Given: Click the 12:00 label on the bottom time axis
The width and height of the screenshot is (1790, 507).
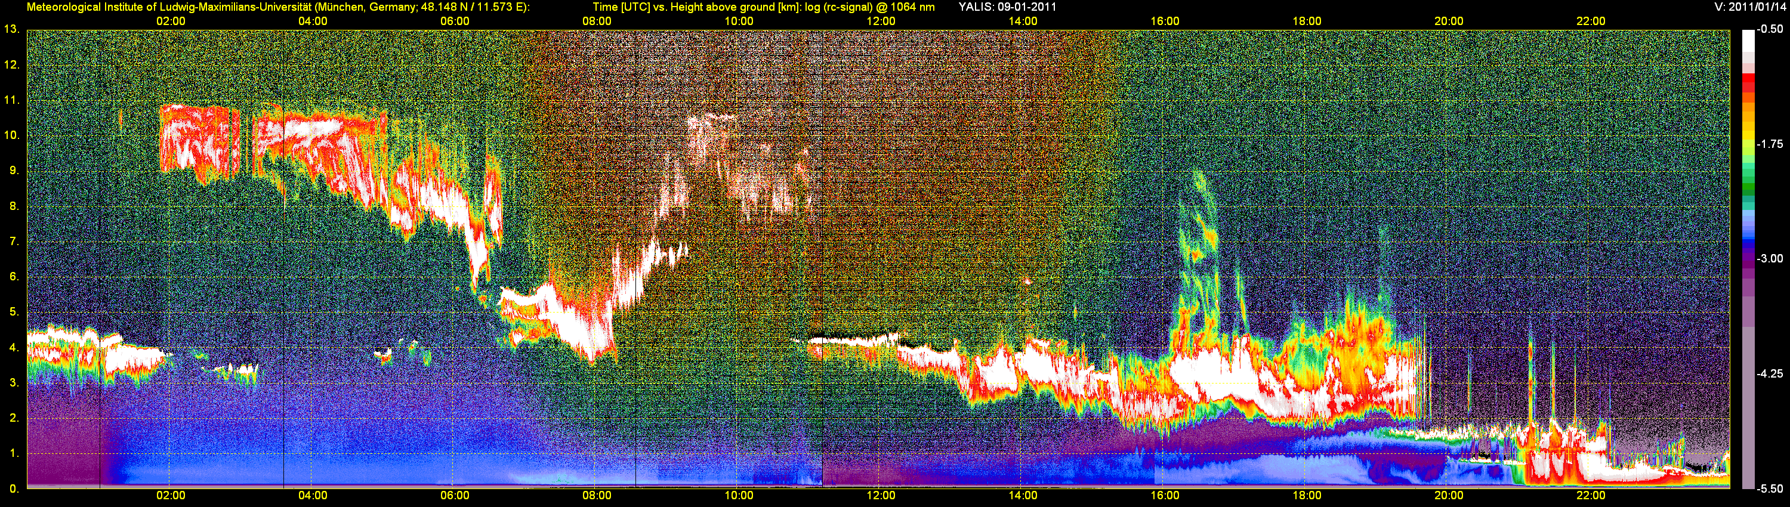Looking at the screenshot, I should pyautogui.click(x=881, y=496).
